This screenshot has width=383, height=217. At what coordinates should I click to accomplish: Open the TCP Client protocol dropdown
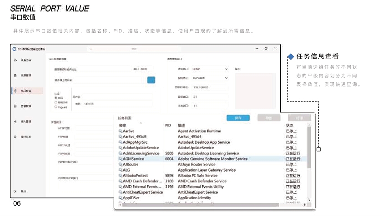pyautogui.click(x=210, y=78)
